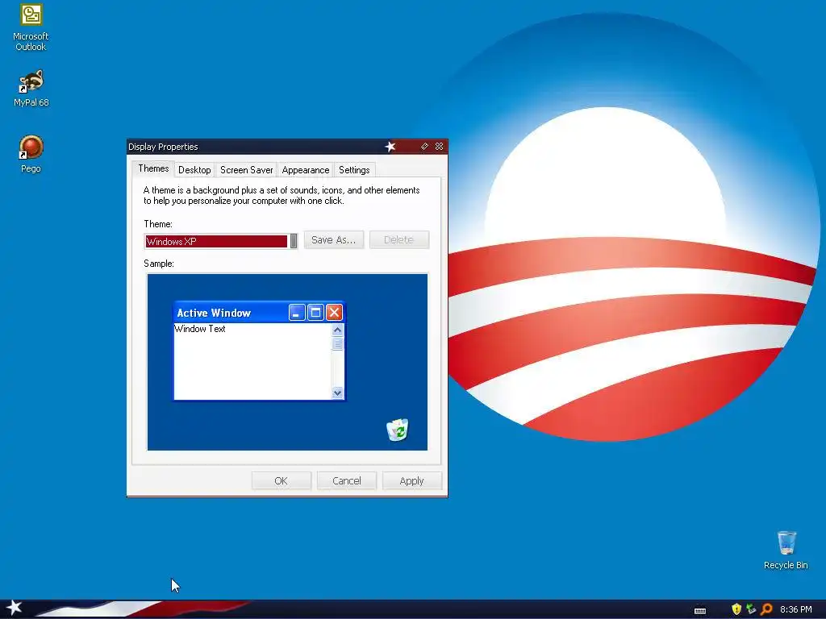Screen dimensions: 826x619
Task: Confirm with the OK button
Action: tap(281, 480)
